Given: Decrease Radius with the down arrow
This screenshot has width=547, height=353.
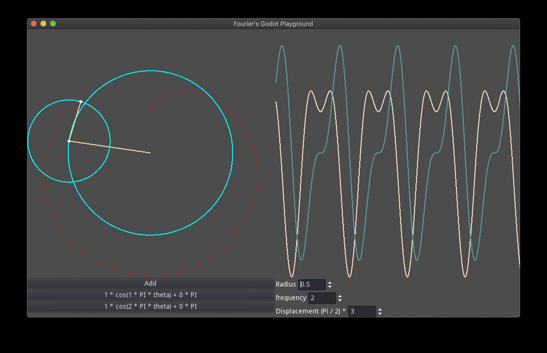Looking at the screenshot, I should (x=330, y=286).
